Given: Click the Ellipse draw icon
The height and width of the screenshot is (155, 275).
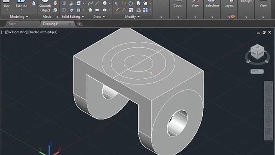Looking at the screenshot, I should click(x=105, y=10).
